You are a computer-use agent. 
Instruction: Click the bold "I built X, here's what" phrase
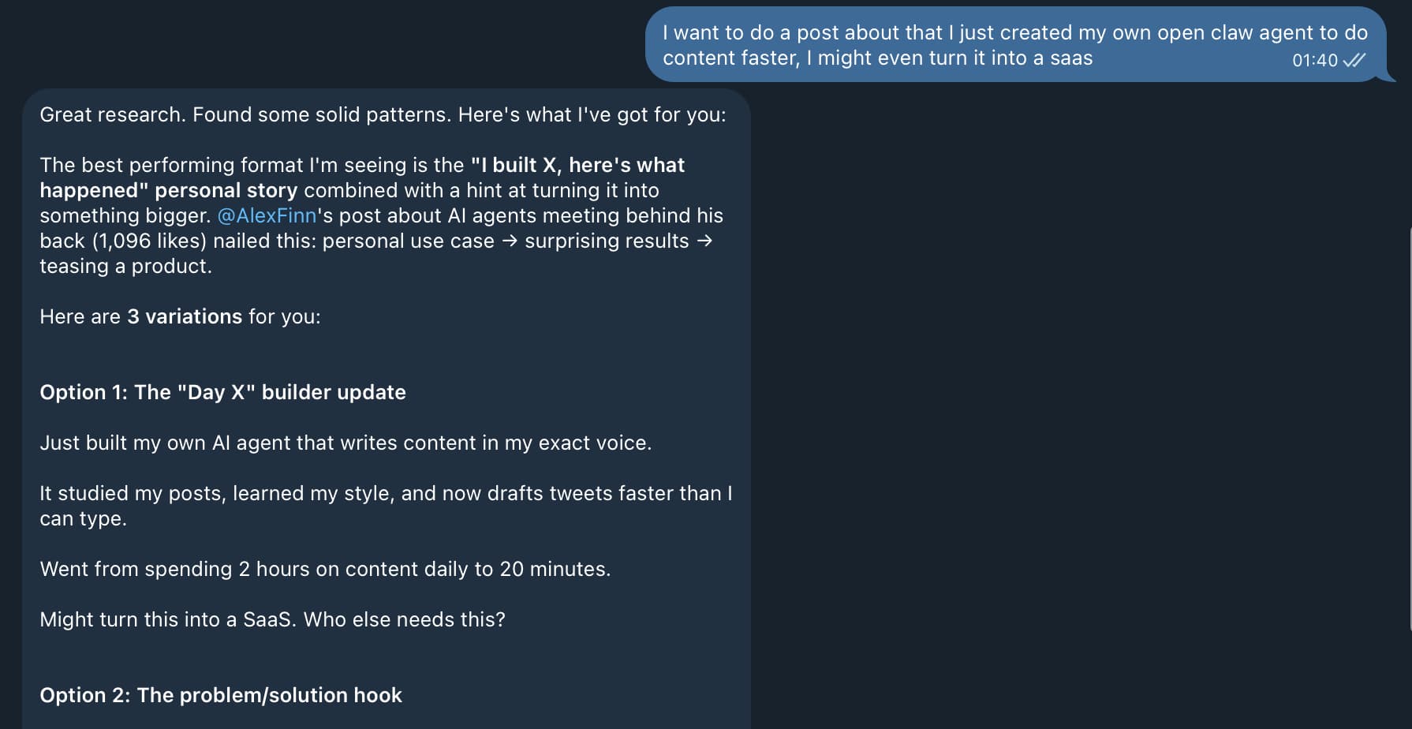pos(577,165)
